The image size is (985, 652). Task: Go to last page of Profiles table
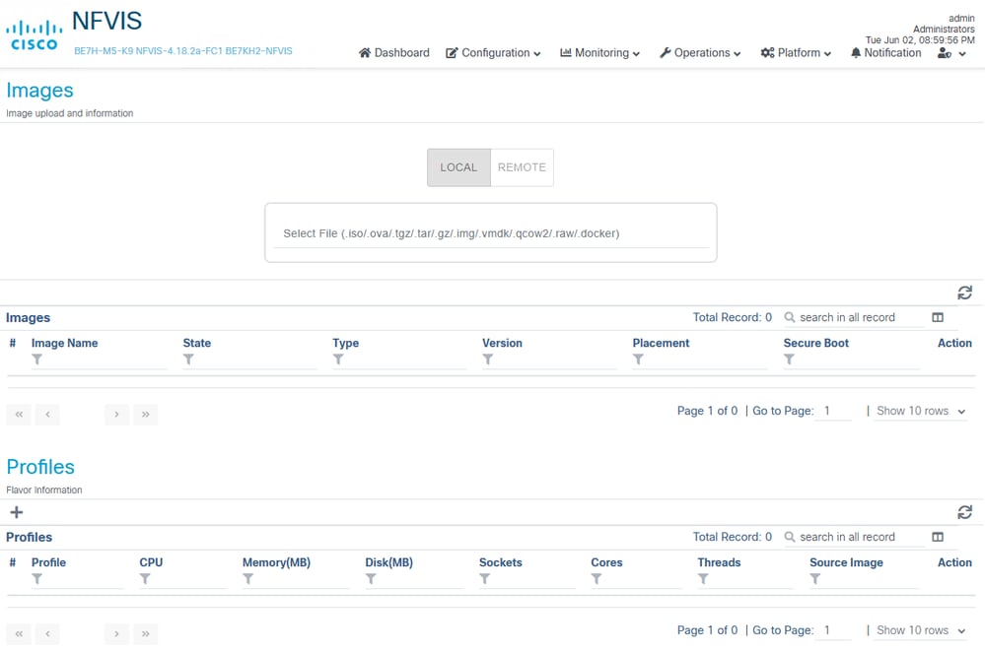146,634
